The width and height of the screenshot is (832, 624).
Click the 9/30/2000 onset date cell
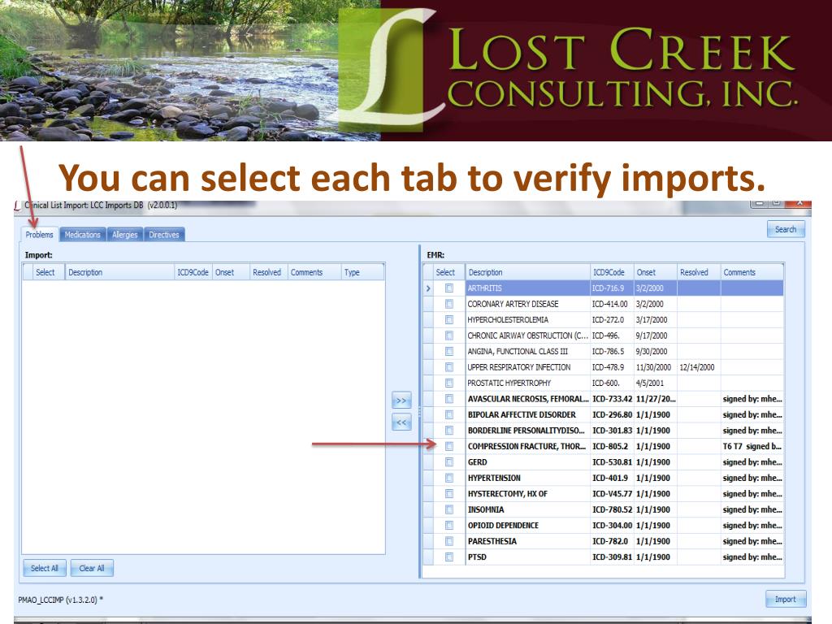pos(656,351)
